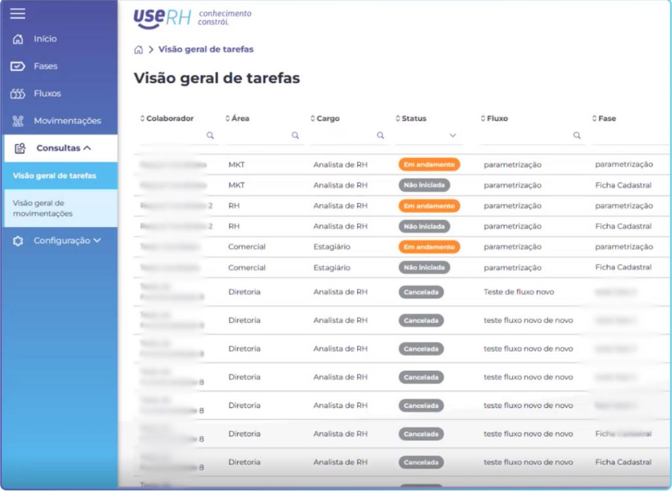Click the Visão geral de tarefas breadcrumb link
Screen dimensions: 672x491
(x=205, y=49)
